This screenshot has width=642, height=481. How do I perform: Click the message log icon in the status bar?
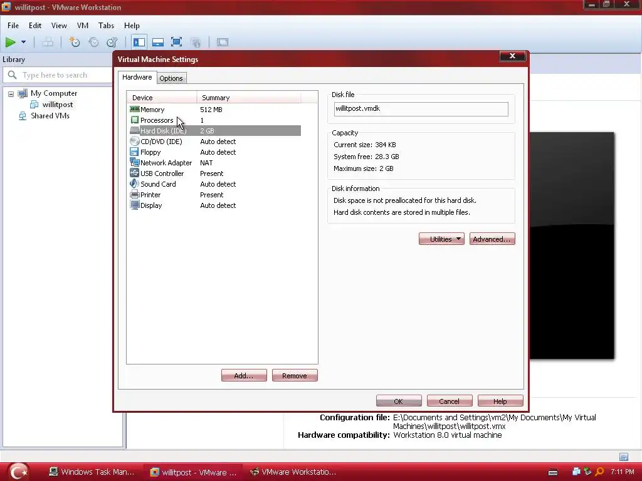(624, 457)
